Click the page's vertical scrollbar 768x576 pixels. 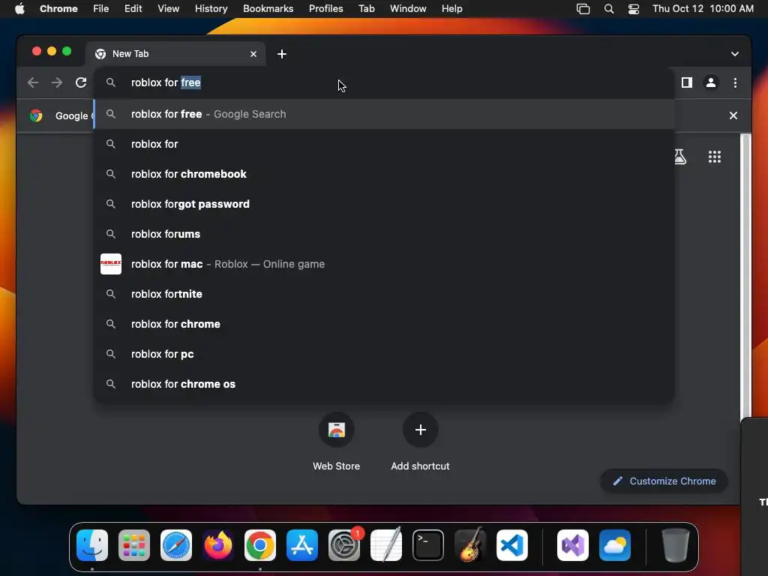[745, 276]
